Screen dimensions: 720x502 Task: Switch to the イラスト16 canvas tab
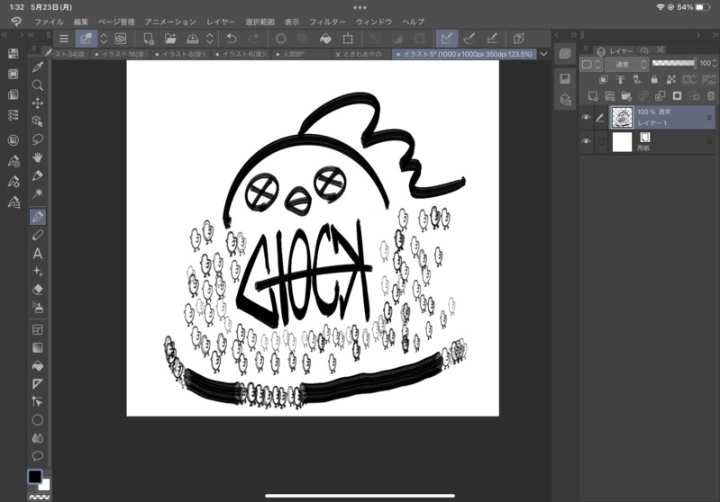122,54
